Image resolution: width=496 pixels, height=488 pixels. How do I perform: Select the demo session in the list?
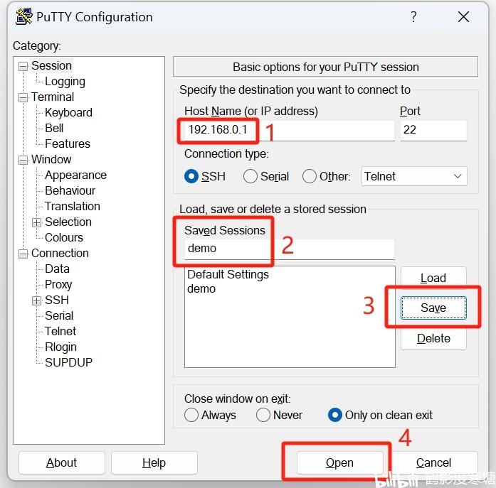tap(201, 289)
